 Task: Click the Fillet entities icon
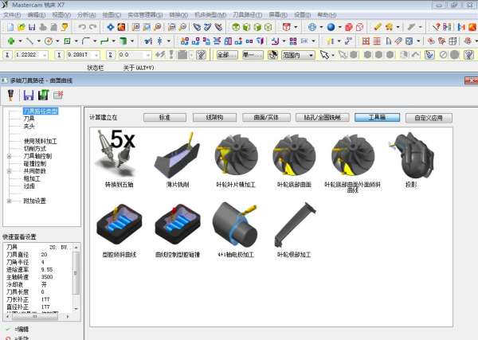point(86,41)
